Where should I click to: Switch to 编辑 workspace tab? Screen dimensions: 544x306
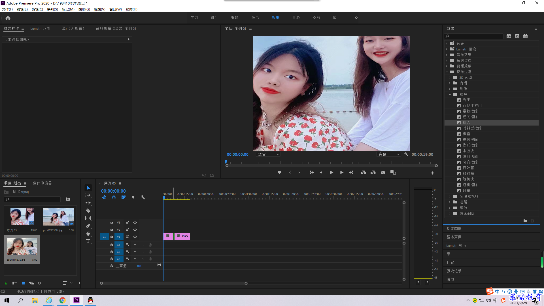pos(235,18)
